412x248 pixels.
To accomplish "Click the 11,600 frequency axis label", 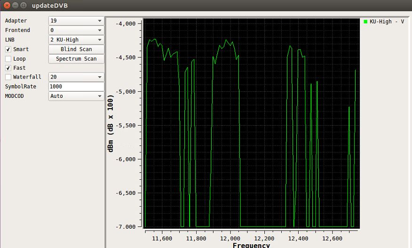I will click(x=162, y=239).
